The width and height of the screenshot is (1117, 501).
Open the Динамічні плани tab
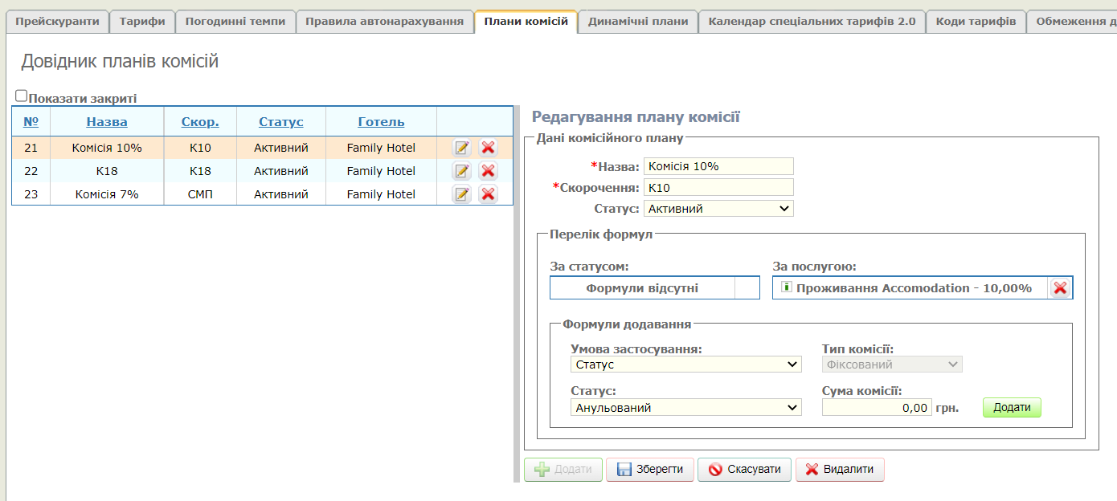637,22
